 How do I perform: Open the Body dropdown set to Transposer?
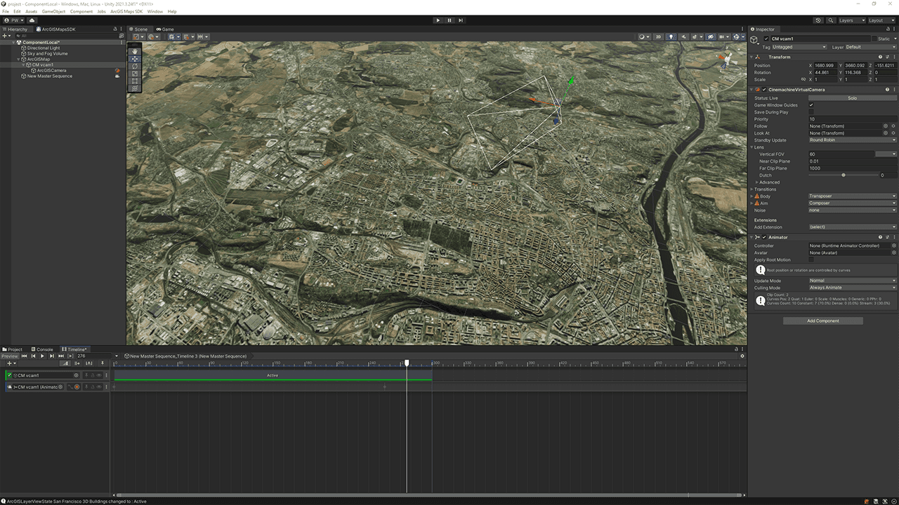(851, 196)
